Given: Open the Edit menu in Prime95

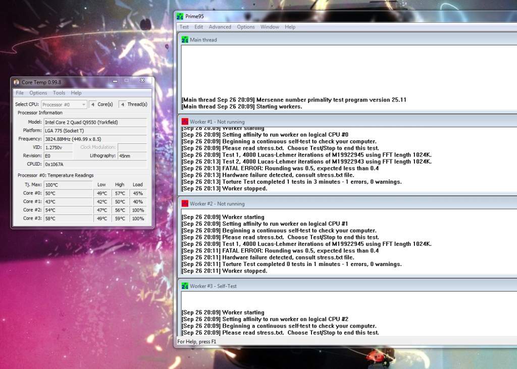Looking at the screenshot, I should [x=198, y=27].
